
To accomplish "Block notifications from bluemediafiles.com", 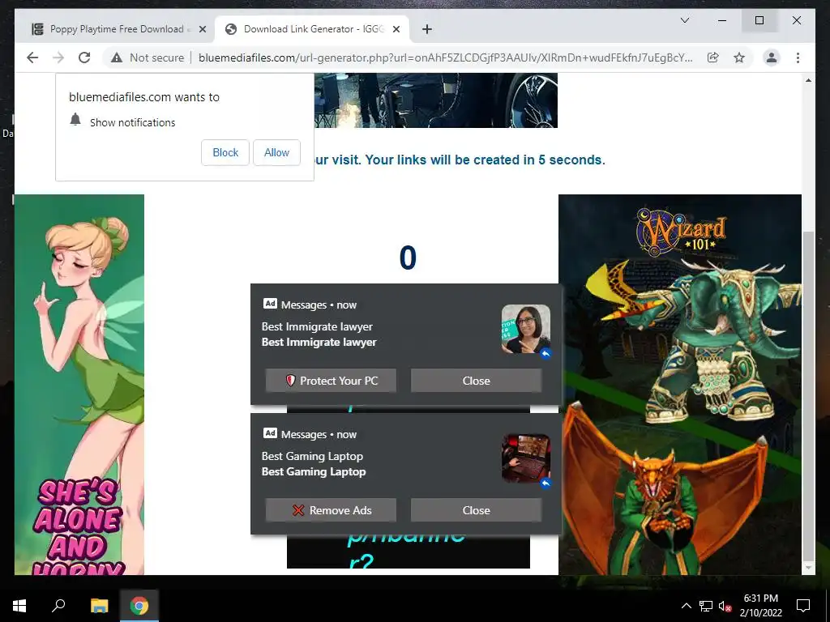I will (x=225, y=152).
